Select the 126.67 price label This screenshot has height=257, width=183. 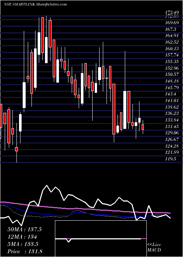172,140
